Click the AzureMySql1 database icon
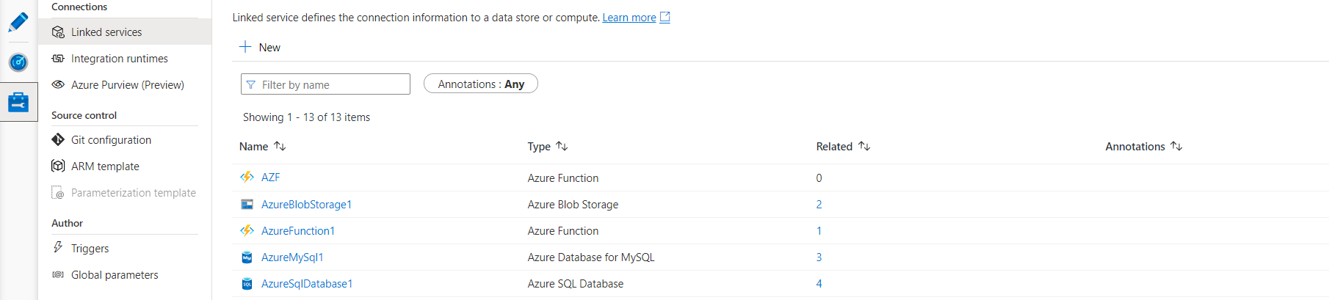1329x300 pixels. (247, 257)
